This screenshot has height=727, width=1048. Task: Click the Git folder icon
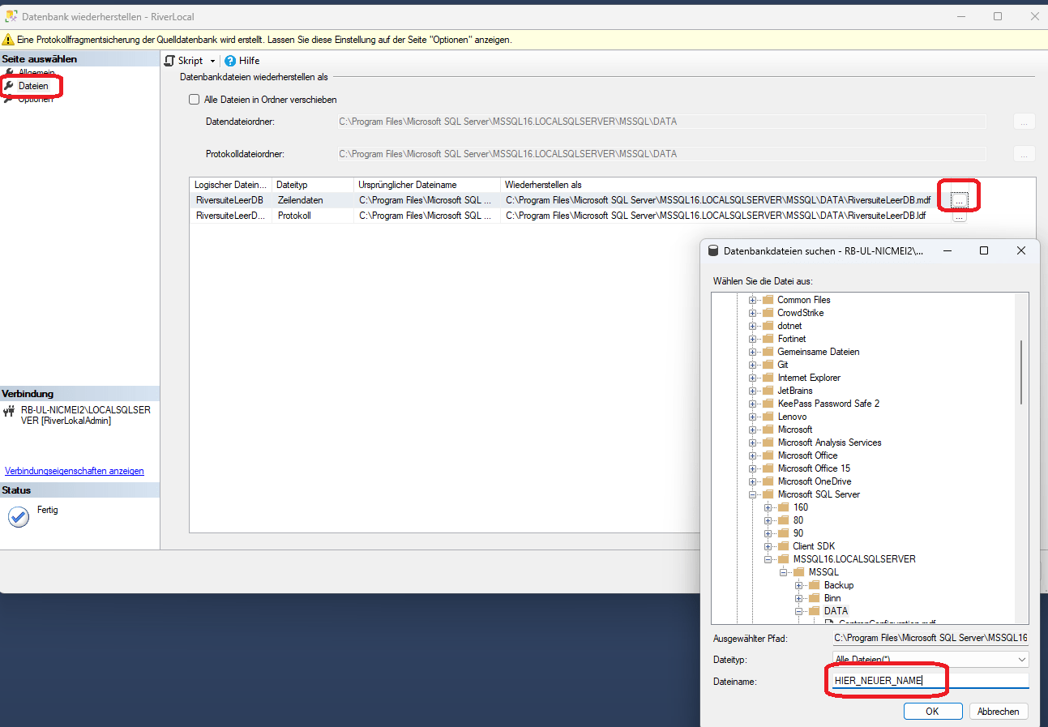pyautogui.click(x=768, y=365)
